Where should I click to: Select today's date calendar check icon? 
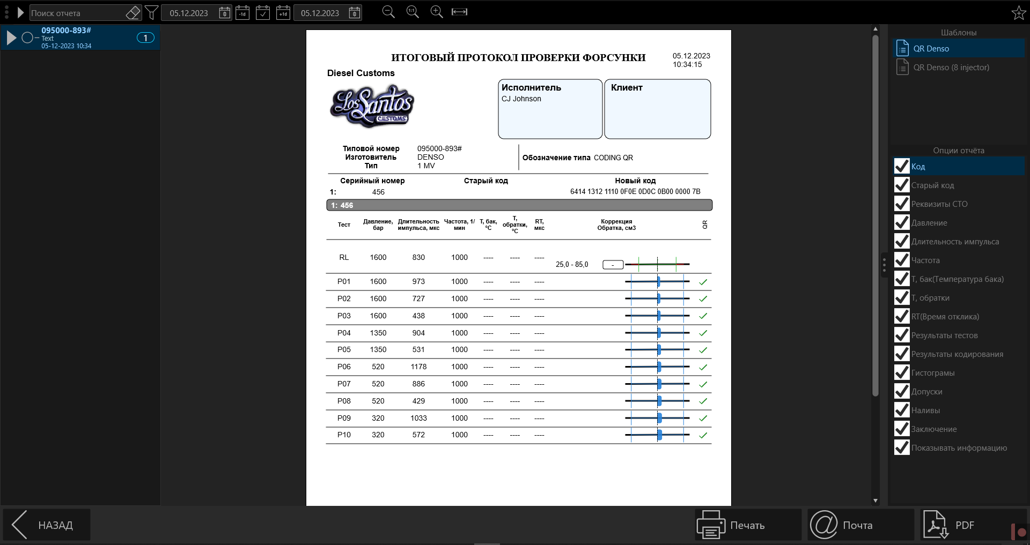(x=263, y=13)
